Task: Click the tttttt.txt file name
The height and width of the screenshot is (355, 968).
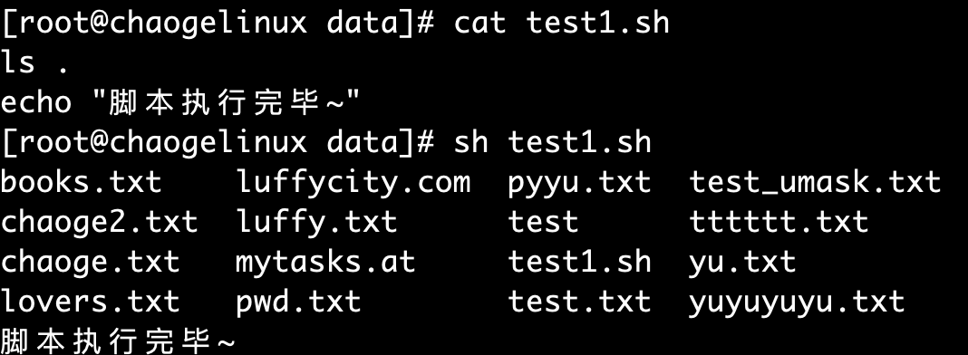Action: [779, 223]
